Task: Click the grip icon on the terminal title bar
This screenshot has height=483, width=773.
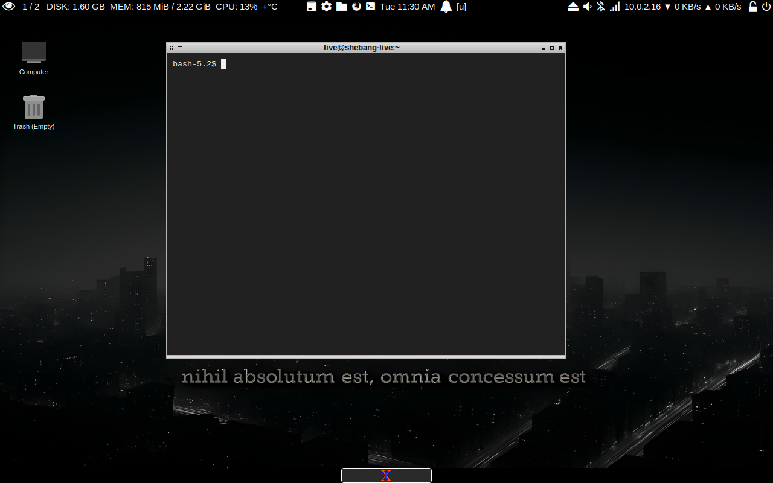Action: [x=172, y=47]
